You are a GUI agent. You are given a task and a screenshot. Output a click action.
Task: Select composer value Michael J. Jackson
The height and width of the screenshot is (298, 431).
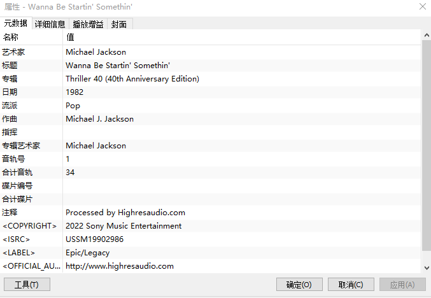click(x=99, y=119)
